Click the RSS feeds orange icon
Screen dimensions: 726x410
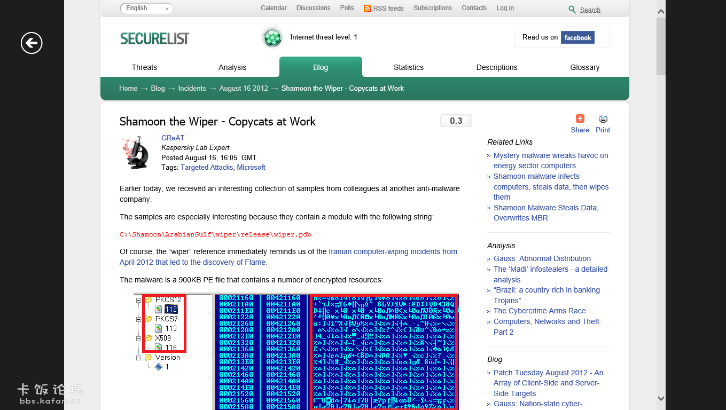367,9
